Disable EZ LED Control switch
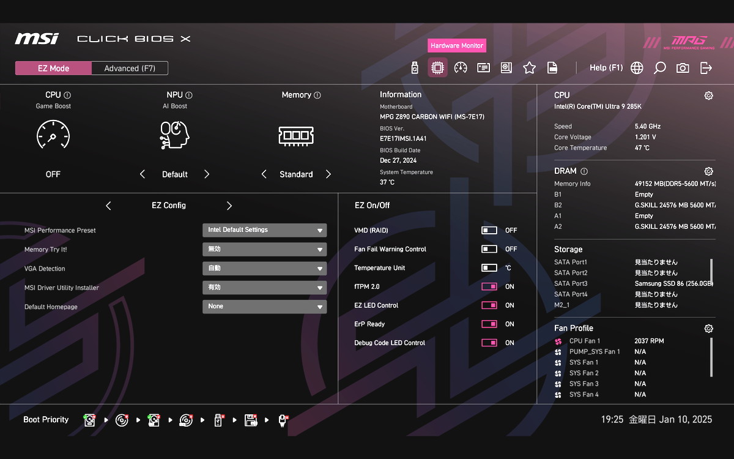The height and width of the screenshot is (459, 734). point(489,305)
